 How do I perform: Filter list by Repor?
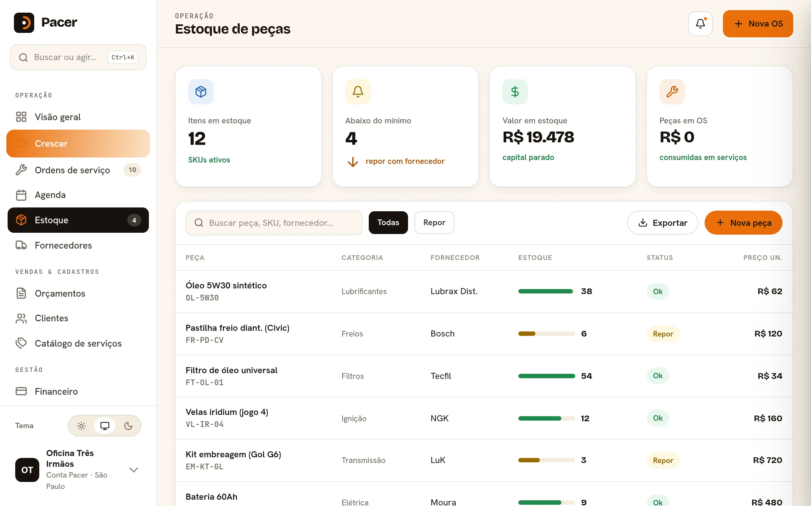click(434, 223)
